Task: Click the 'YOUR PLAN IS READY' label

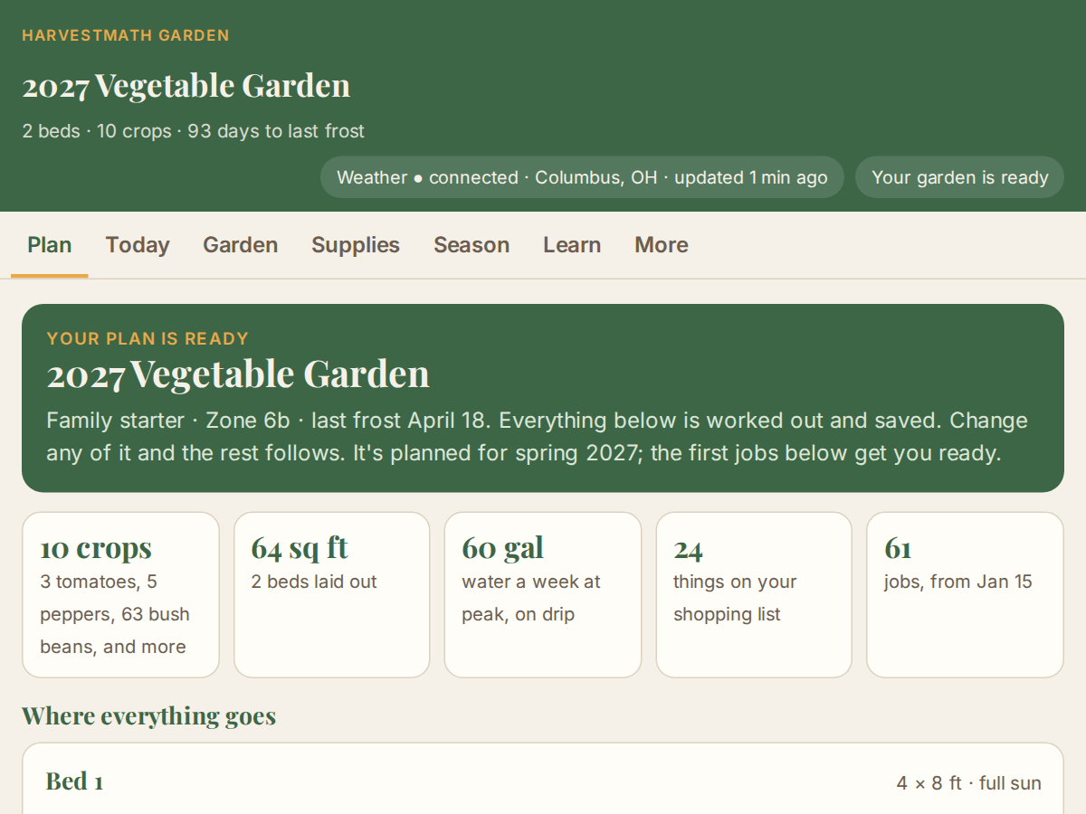Action: click(x=148, y=338)
